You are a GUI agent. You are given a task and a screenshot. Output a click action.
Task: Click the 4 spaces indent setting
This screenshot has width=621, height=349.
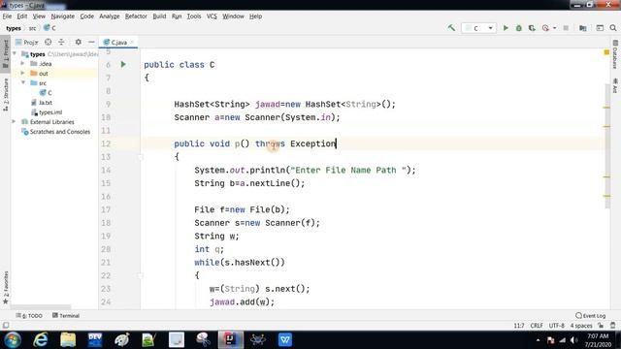pyautogui.click(x=581, y=326)
